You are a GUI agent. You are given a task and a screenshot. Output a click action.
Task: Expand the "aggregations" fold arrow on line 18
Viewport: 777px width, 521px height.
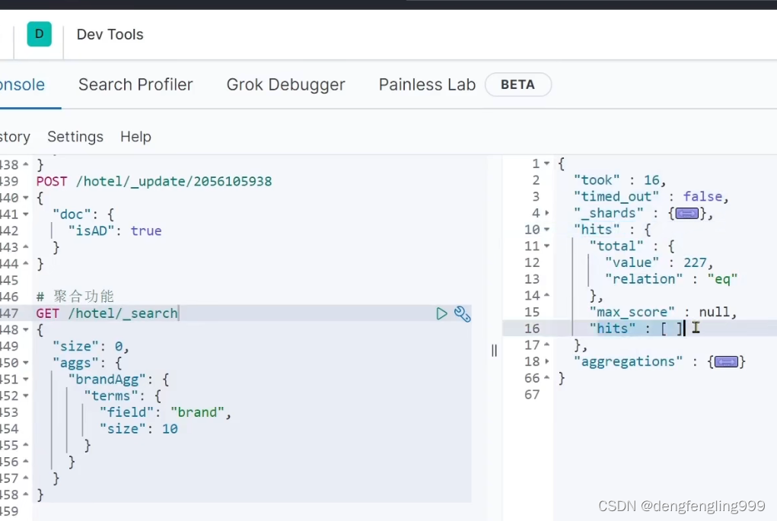coord(546,362)
